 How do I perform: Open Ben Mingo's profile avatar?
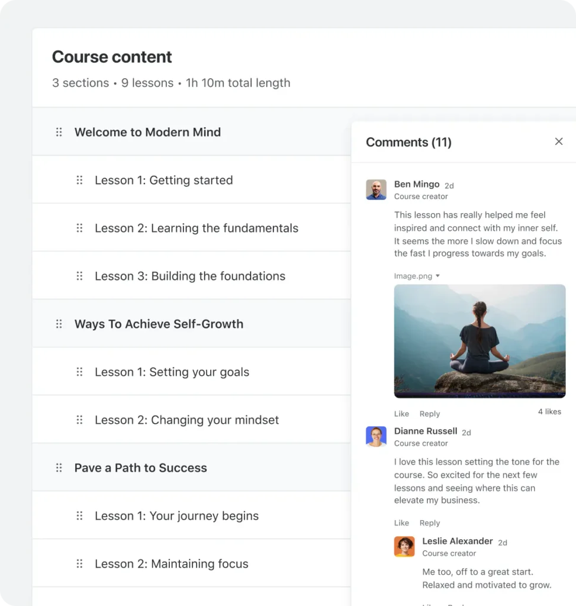tap(376, 189)
